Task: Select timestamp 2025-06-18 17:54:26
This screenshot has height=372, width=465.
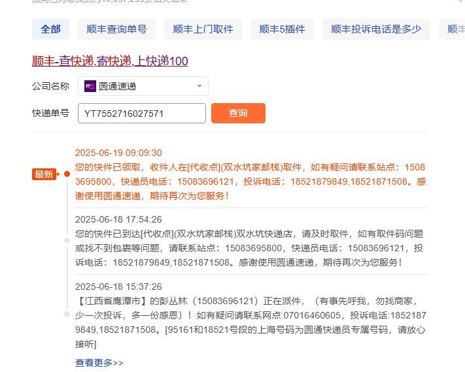Action: [118, 219]
